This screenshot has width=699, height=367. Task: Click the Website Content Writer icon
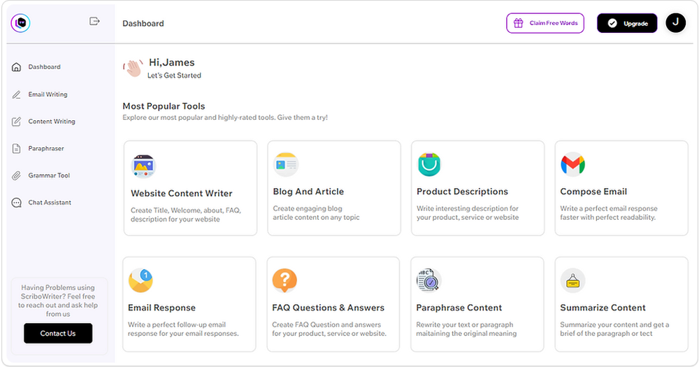point(143,166)
